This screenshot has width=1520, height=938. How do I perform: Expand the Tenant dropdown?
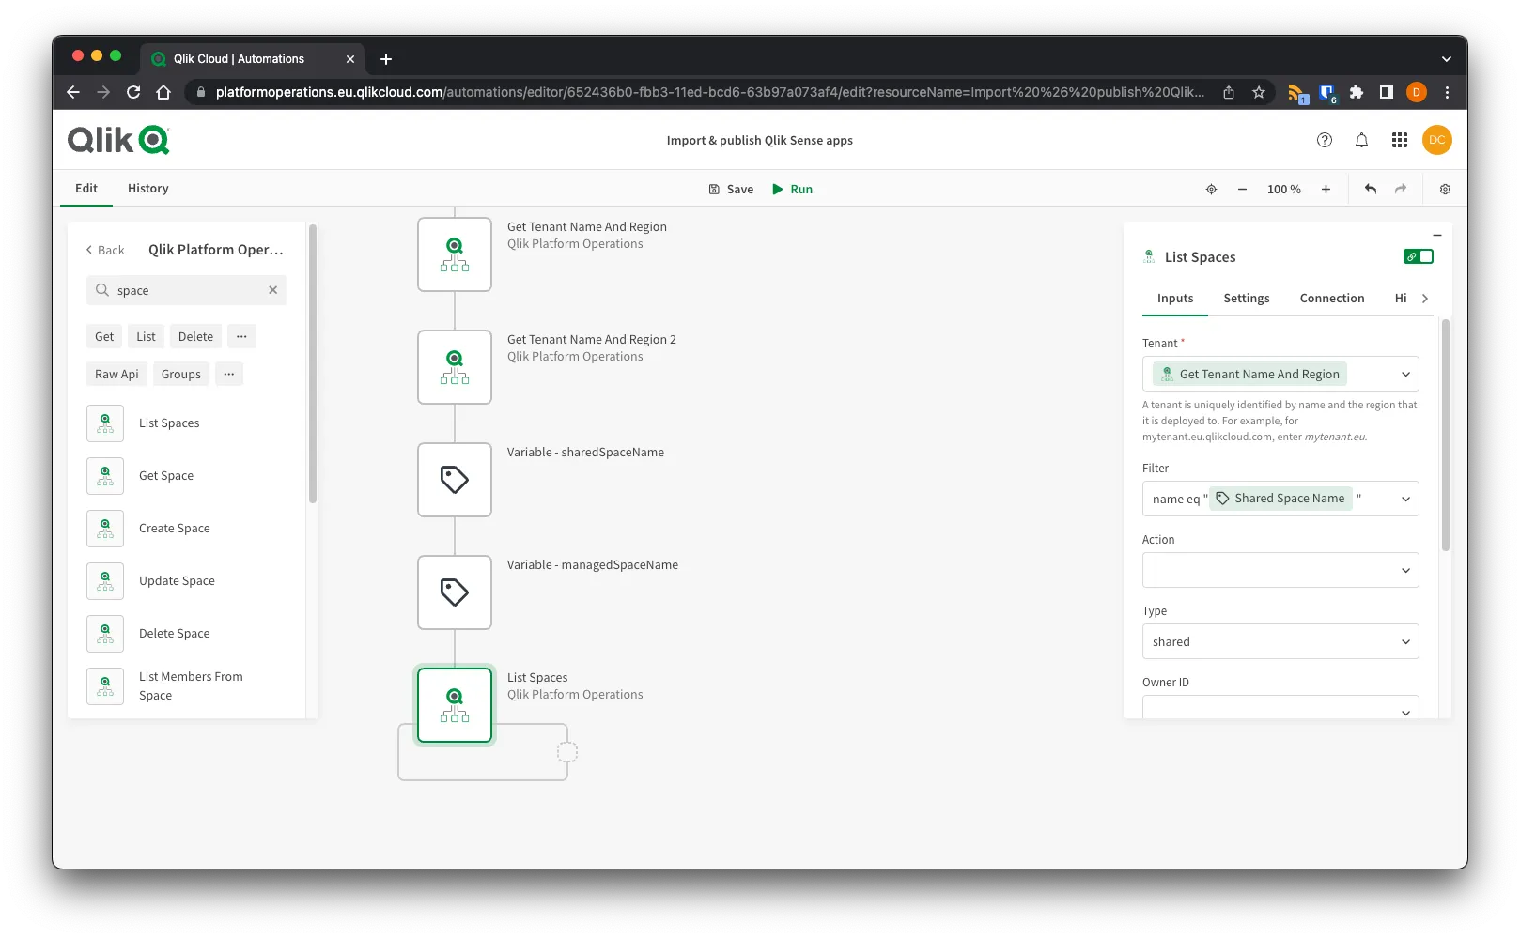1404,374
